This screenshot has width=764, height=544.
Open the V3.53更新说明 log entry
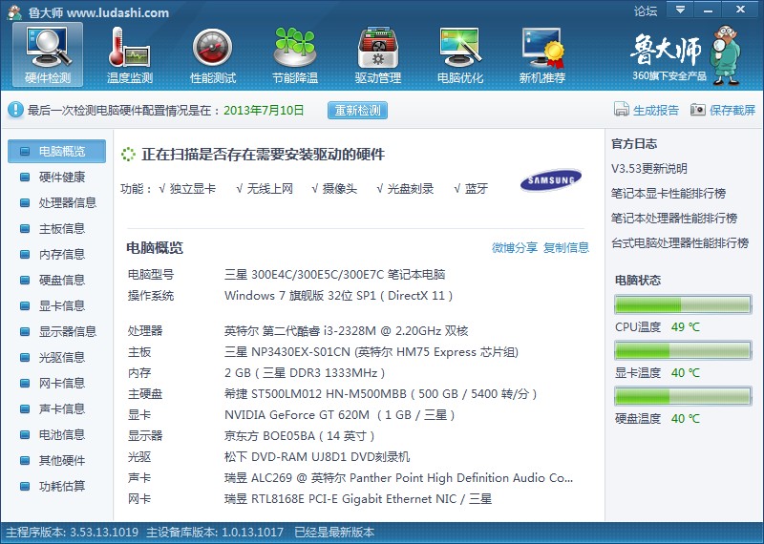point(649,169)
